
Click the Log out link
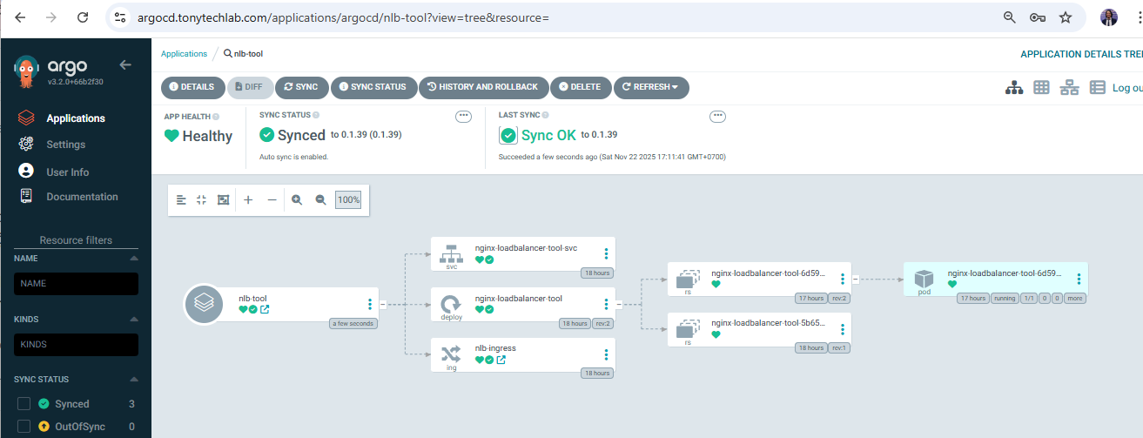click(x=1127, y=88)
